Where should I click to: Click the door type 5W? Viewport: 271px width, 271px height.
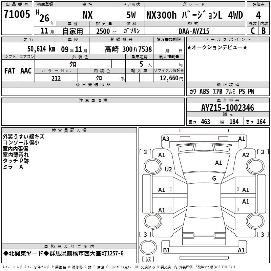coord(131,15)
